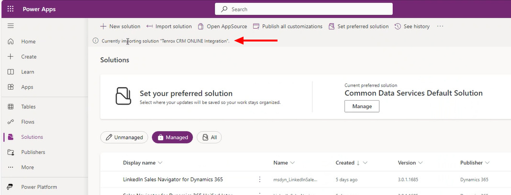Click the Open AppSource bag icon

201,26
